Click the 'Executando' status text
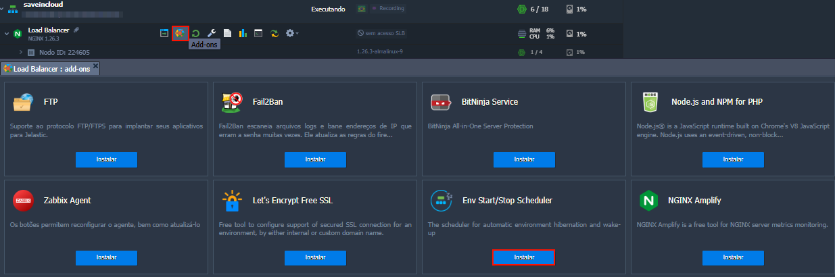This screenshot has width=835, height=277. pyautogui.click(x=328, y=9)
